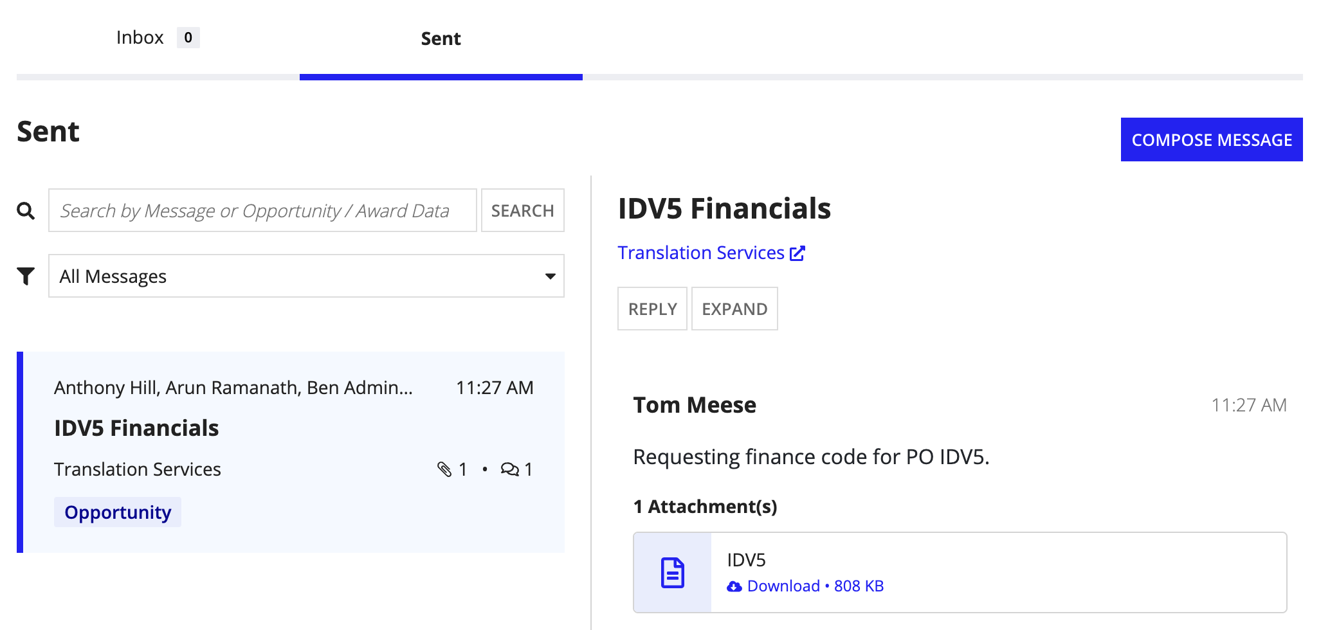This screenshot has width=1321, height=630.
Task: Open the IDV5 Financials message in list
Action: [x=291, y=452]
